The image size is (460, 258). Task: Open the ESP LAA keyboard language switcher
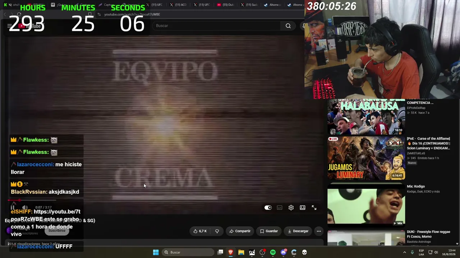(422, 252)
